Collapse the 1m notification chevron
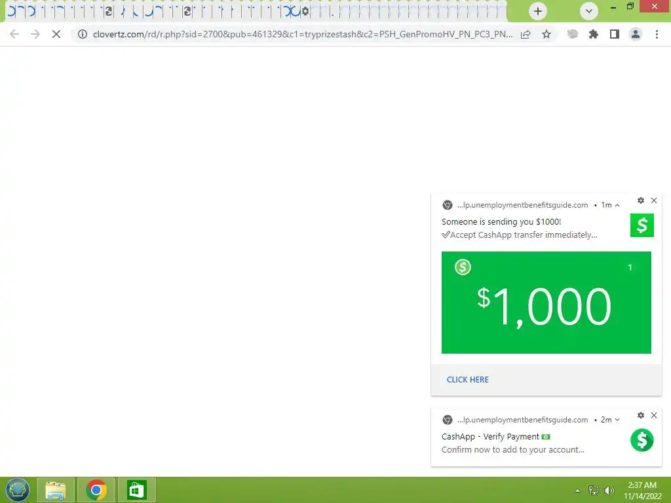Viewport: 671px width, 503px height. 617,205
